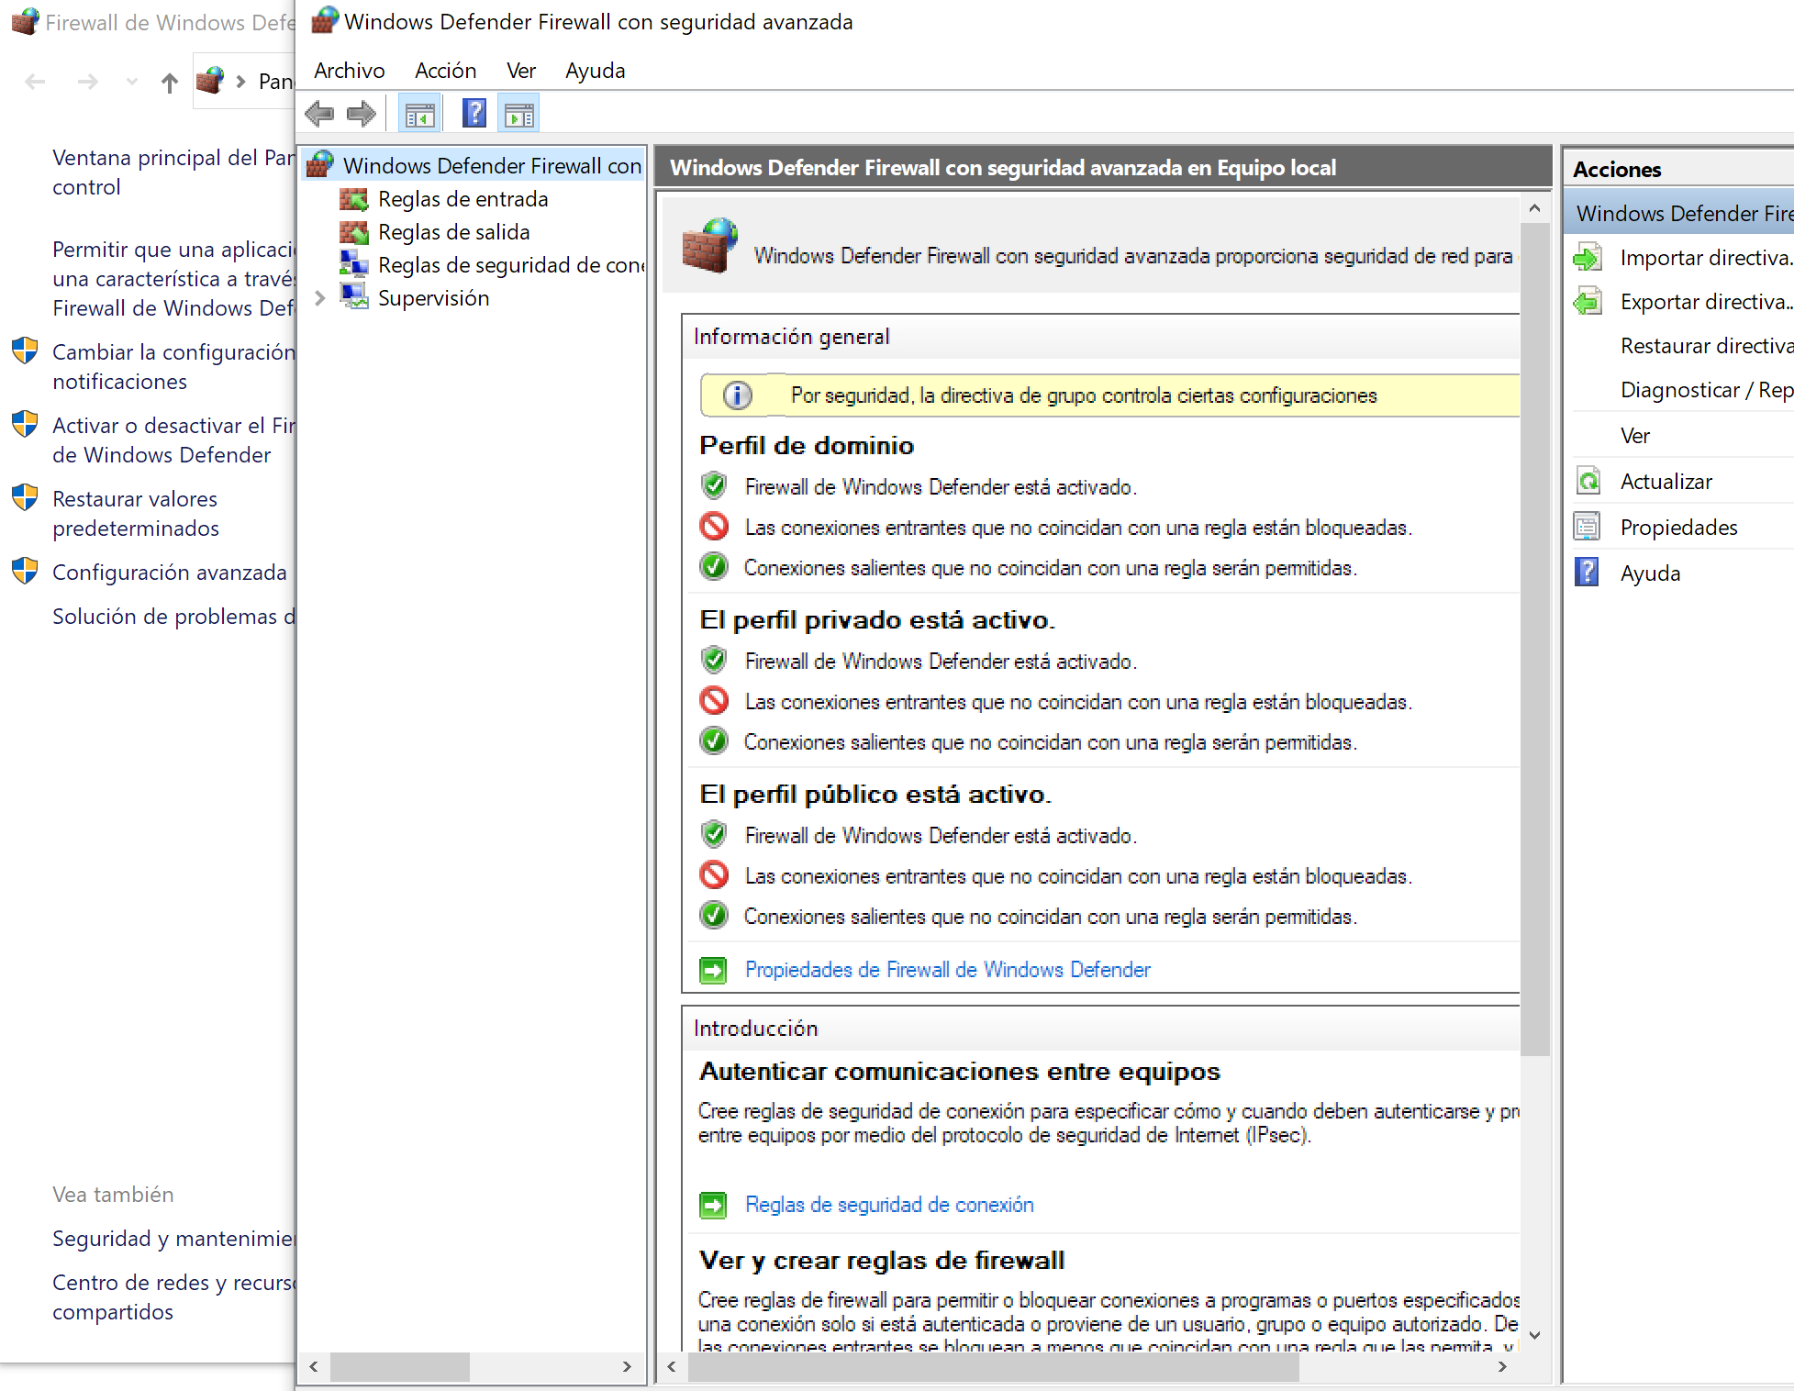Toggle the Action pane toolbar icon

pos(518,115)
